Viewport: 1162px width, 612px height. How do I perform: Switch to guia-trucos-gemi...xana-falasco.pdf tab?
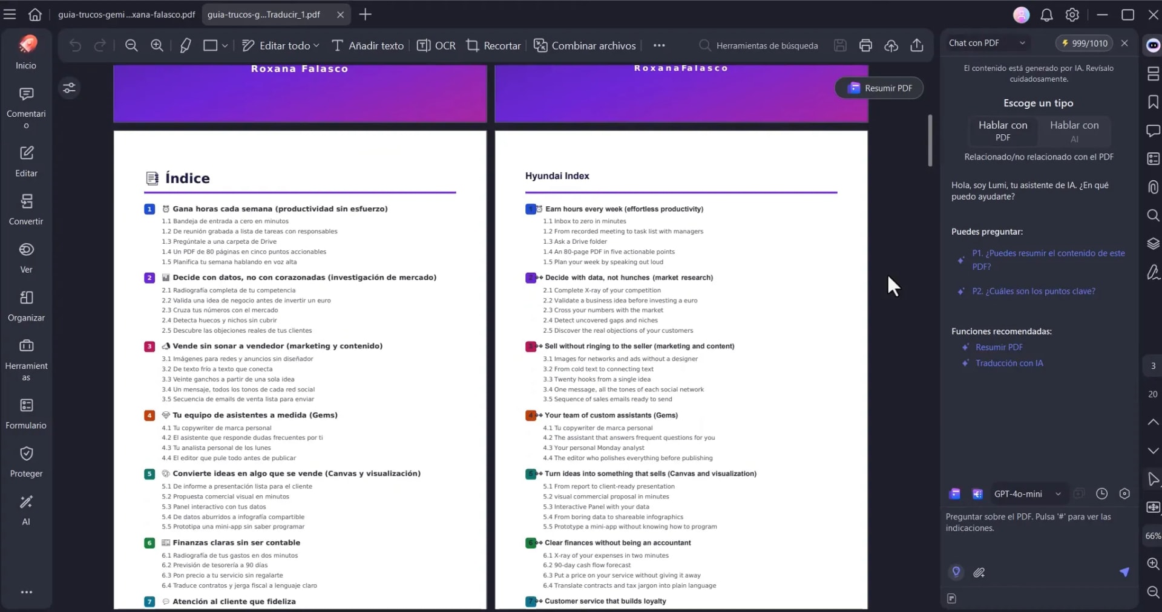point(126,15)
